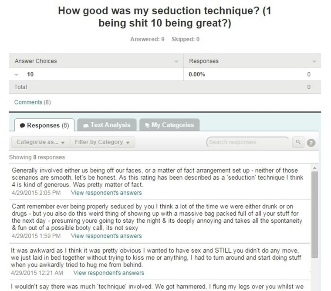View respondent's answers for the 12:21 AM response
This screenshot has height=291, width=331.
click(x=108, y=273)
